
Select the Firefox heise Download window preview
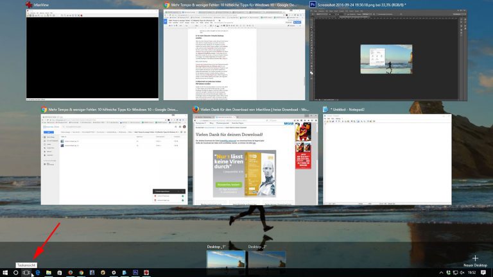pos(255,160)
